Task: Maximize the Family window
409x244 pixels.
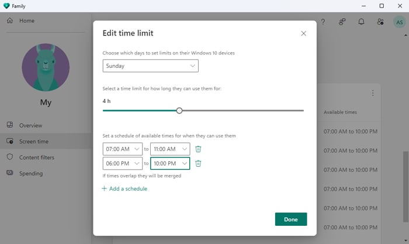Action: point(382,6)
